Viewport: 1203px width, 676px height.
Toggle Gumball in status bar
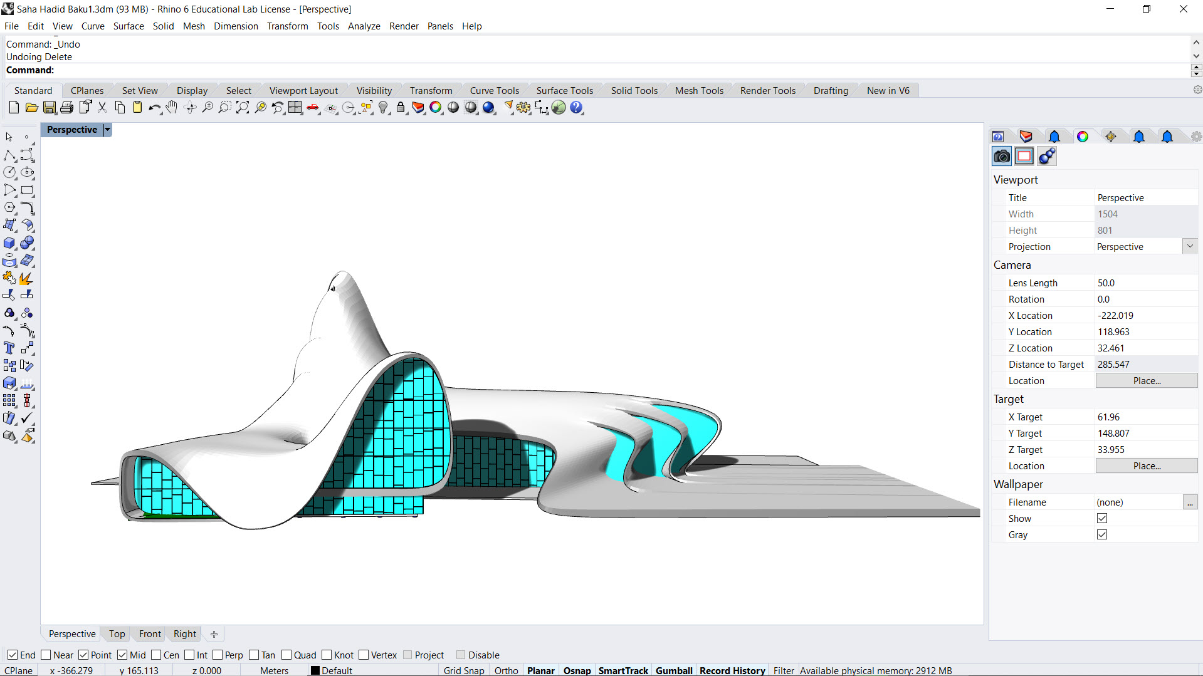(674, 670)
